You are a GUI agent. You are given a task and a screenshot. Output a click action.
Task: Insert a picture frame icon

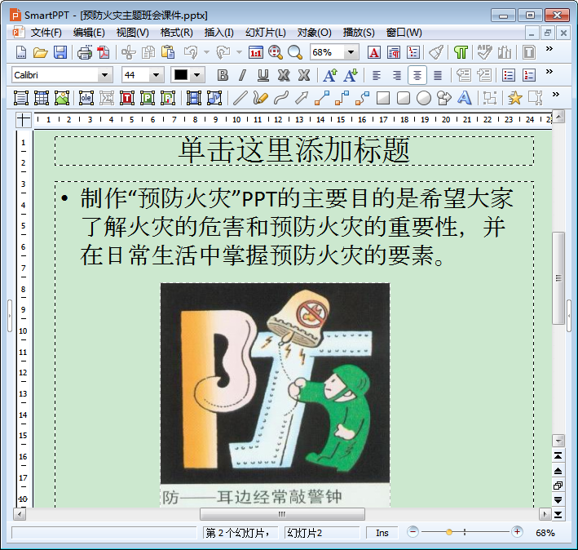click(x=62, y=98)
